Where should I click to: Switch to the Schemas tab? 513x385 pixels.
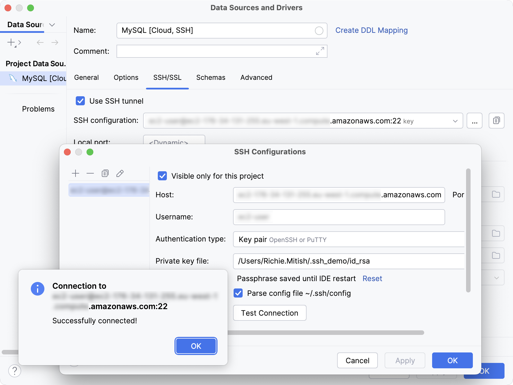[x=211, y=78]
